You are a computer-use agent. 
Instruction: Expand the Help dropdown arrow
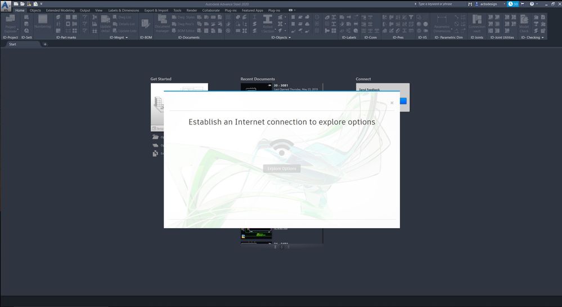click(x=537, y=4)
